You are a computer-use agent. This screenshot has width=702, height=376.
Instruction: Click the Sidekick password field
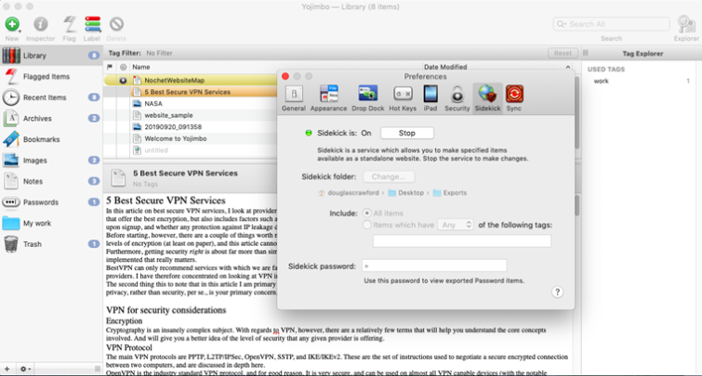point(434,266)
